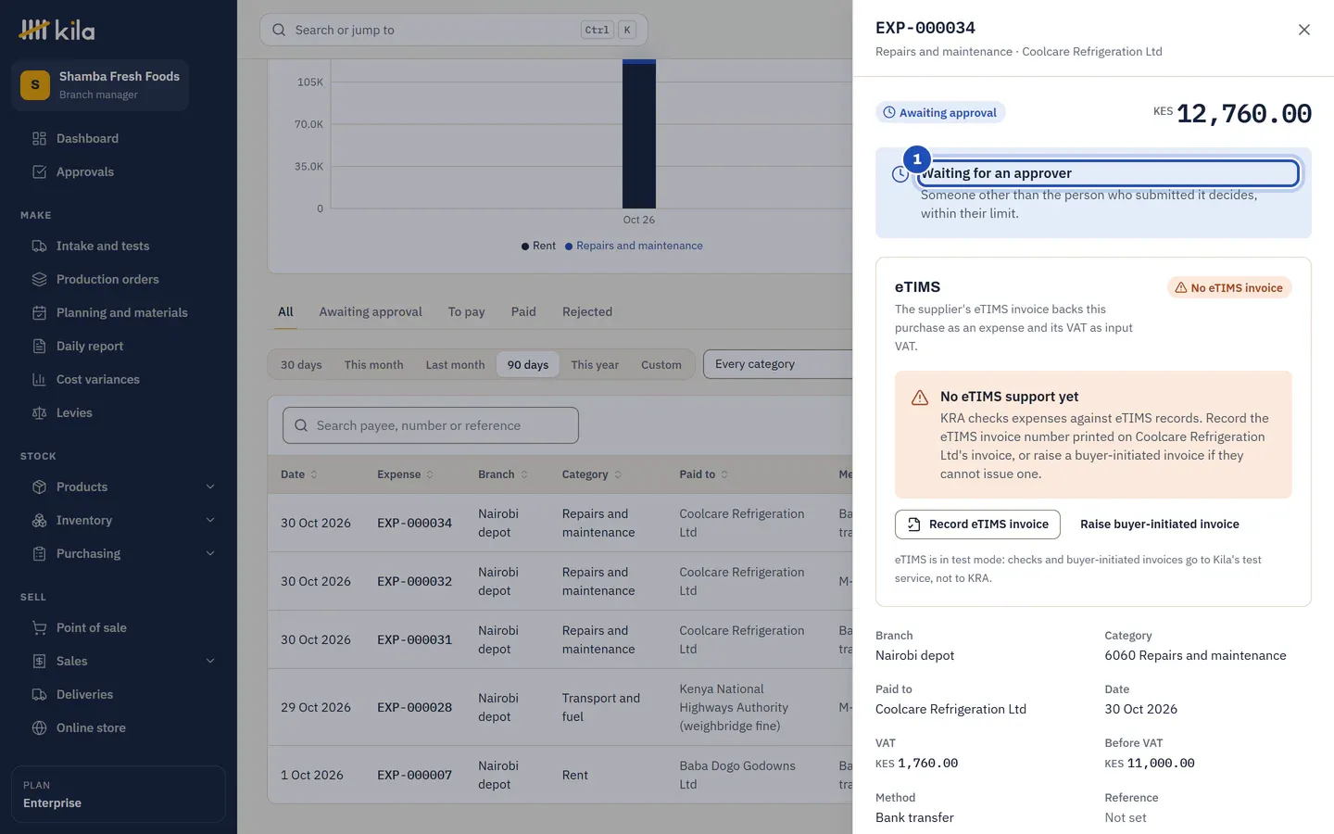Open the Approvals checkmark icon

tap(39, 171)
